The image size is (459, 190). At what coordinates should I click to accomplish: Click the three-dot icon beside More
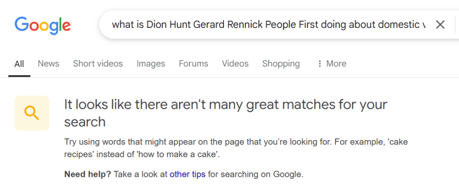[x=319, y=64]
